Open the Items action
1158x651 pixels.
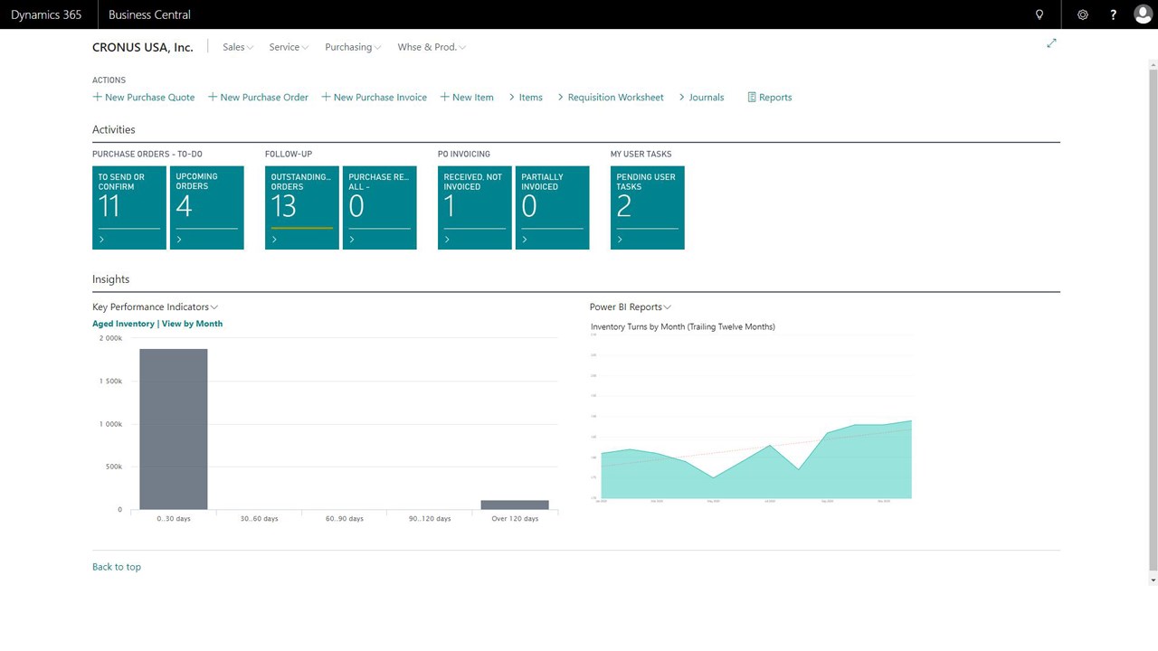point(526,97)
